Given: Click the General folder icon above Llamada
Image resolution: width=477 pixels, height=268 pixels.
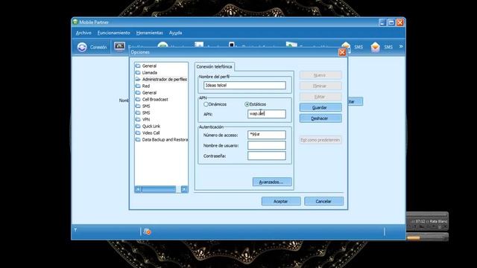Looking at the screenshot, I should (138, 66).
